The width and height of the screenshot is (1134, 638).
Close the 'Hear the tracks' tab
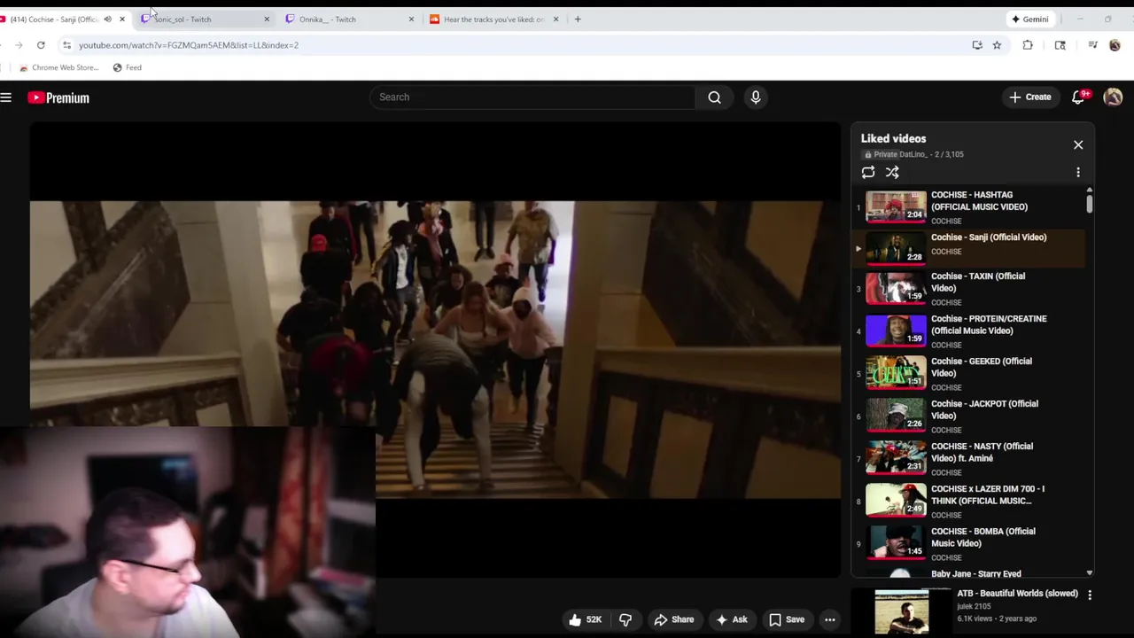coord(555,19)
